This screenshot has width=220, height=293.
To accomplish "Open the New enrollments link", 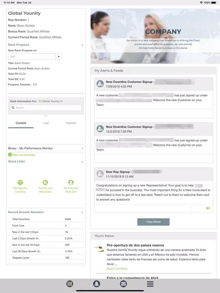I will pyautogui.click(x=23, y=155).
